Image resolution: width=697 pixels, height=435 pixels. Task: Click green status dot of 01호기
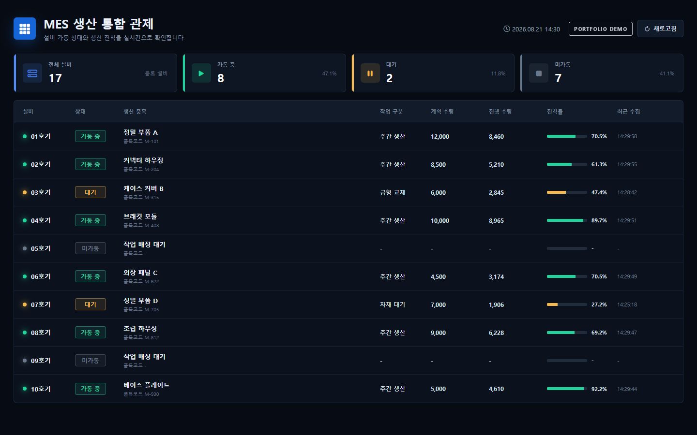click(25, 136)
